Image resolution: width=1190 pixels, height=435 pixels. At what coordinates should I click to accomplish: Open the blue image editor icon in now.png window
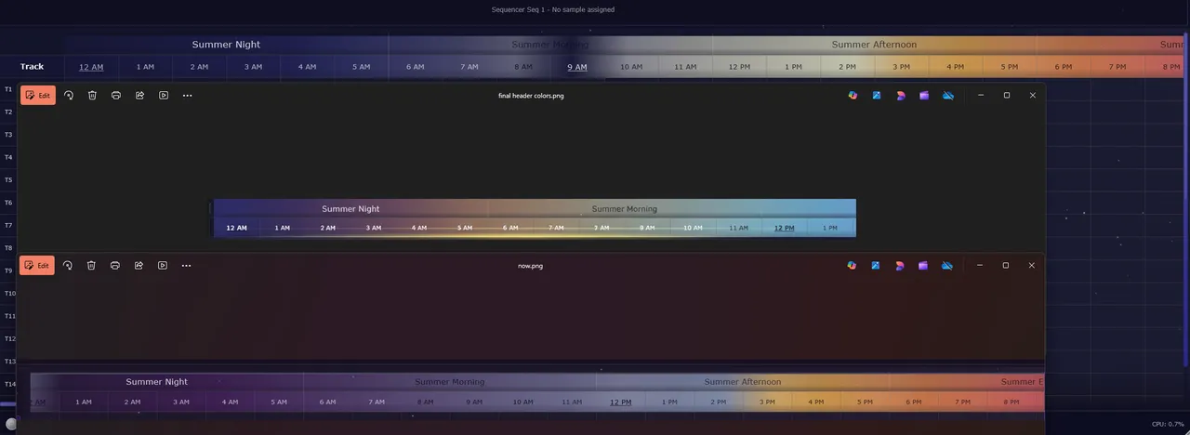point(876,265)
